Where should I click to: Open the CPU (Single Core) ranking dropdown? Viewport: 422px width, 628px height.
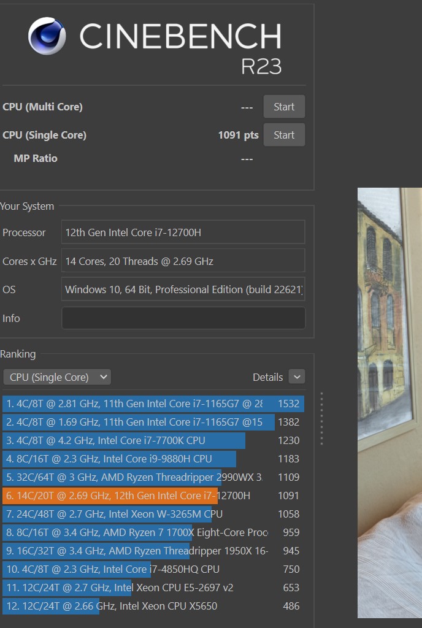(57, 377)
